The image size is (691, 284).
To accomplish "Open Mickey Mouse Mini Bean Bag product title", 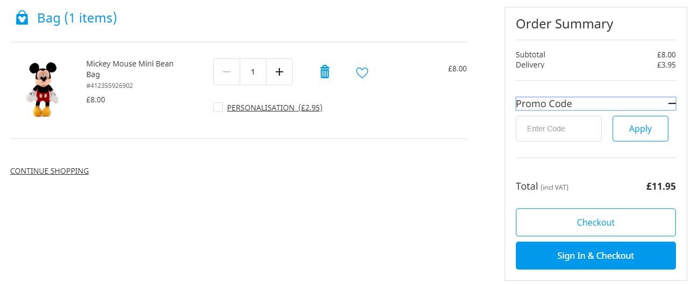I will pos(130,69).
